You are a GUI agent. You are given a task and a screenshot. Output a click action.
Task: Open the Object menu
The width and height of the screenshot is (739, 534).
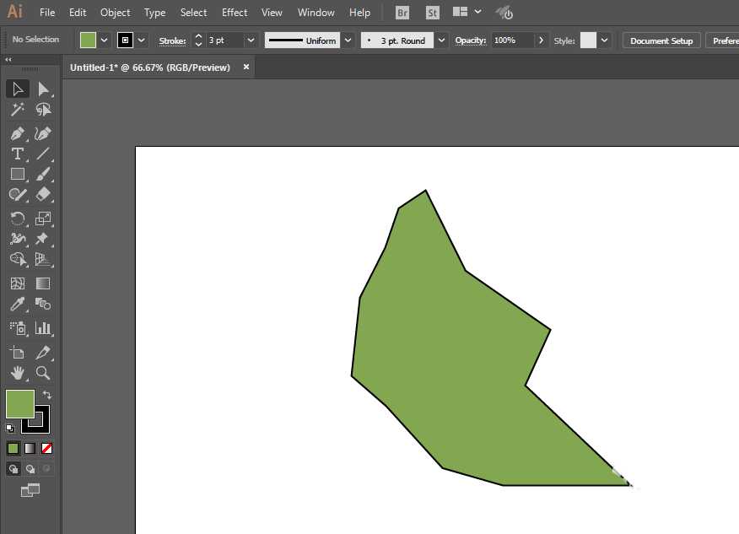point(115,13)
